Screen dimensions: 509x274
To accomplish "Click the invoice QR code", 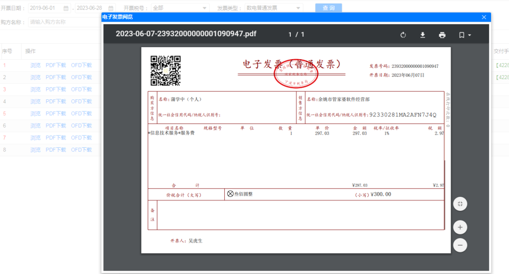I will point(165,71).
